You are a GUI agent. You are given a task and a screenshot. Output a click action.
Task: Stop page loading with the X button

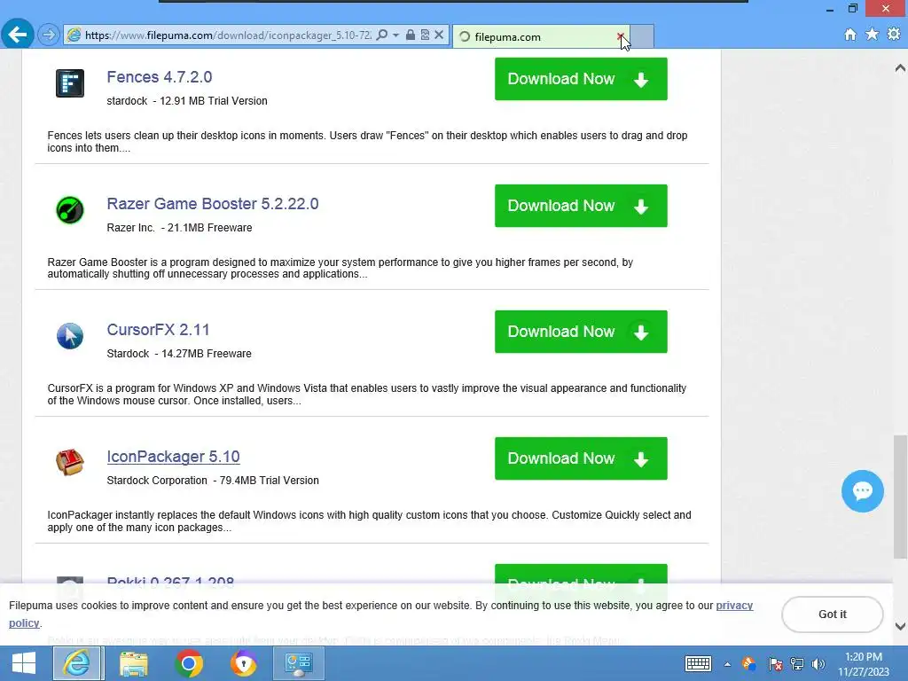[x=439, y=35]
